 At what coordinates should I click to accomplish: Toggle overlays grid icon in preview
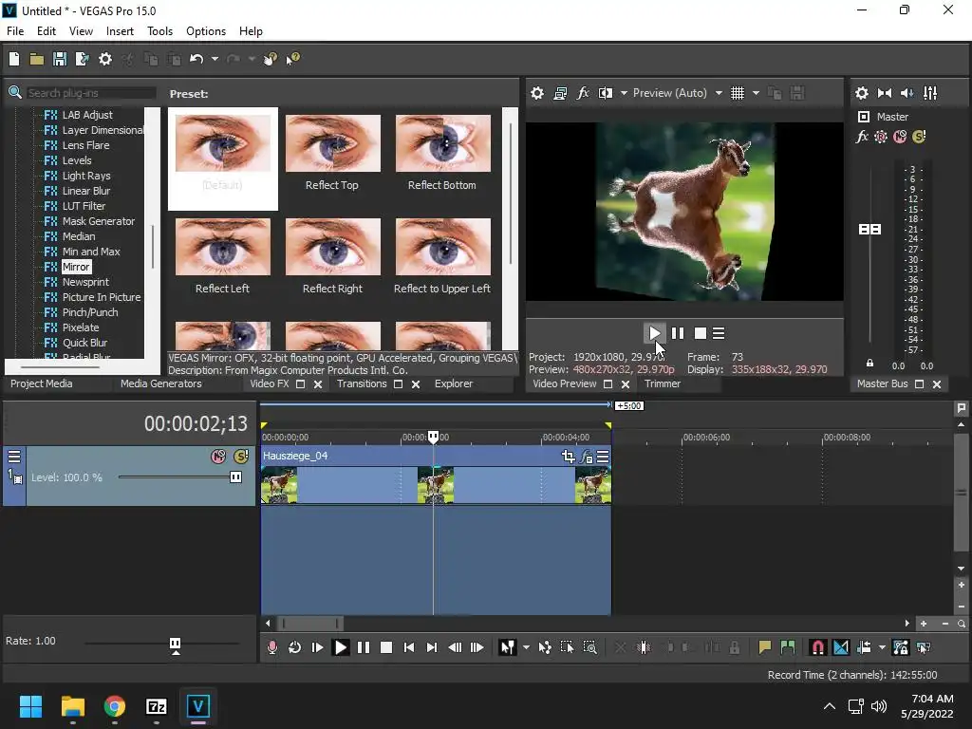(737, 93)
